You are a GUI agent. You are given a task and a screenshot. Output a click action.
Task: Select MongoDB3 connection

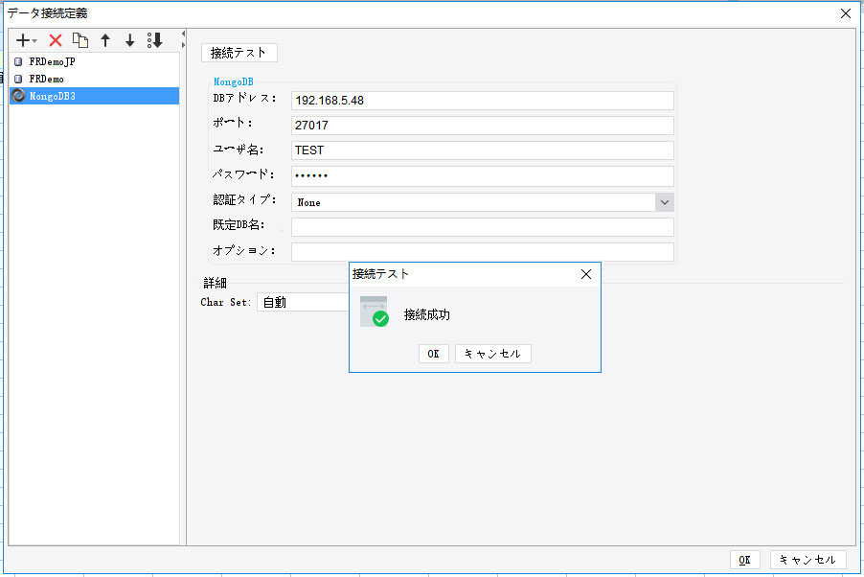(x=94, y=96)
